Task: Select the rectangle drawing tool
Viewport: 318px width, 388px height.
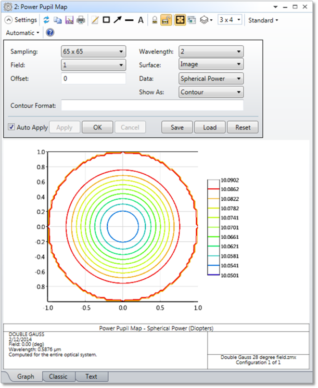Action: [x=106, y=20]
